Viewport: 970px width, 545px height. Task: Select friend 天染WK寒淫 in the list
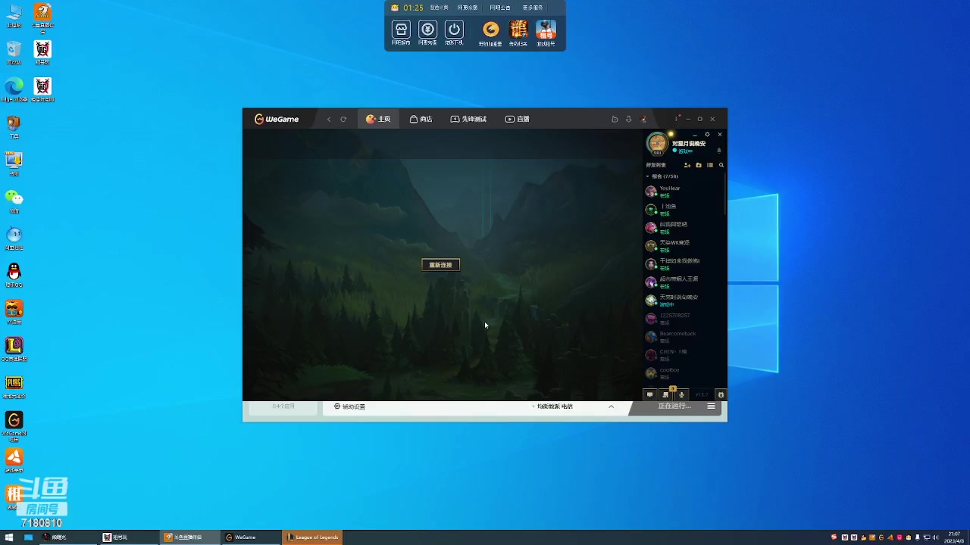(x=684, y=246)
